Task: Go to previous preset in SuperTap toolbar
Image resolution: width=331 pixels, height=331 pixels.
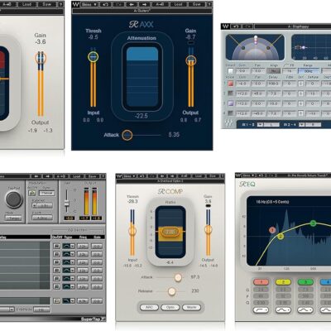Action: click(36, 176)
